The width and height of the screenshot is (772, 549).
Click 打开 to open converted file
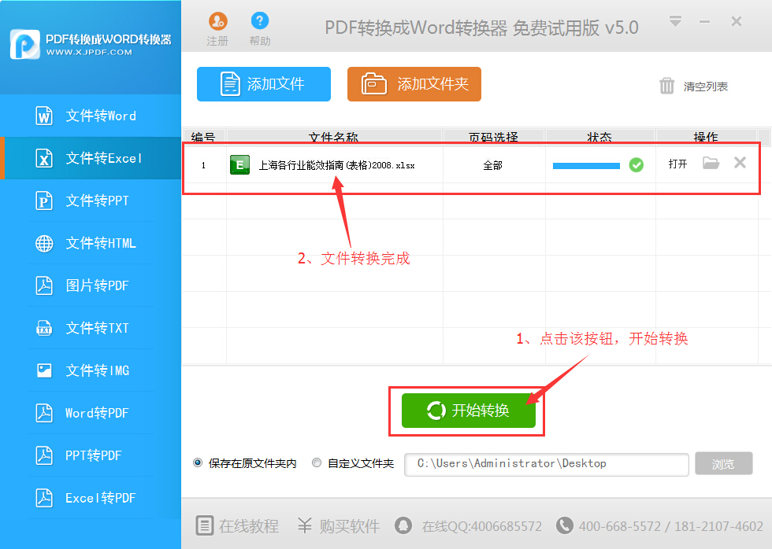[677, 164]
